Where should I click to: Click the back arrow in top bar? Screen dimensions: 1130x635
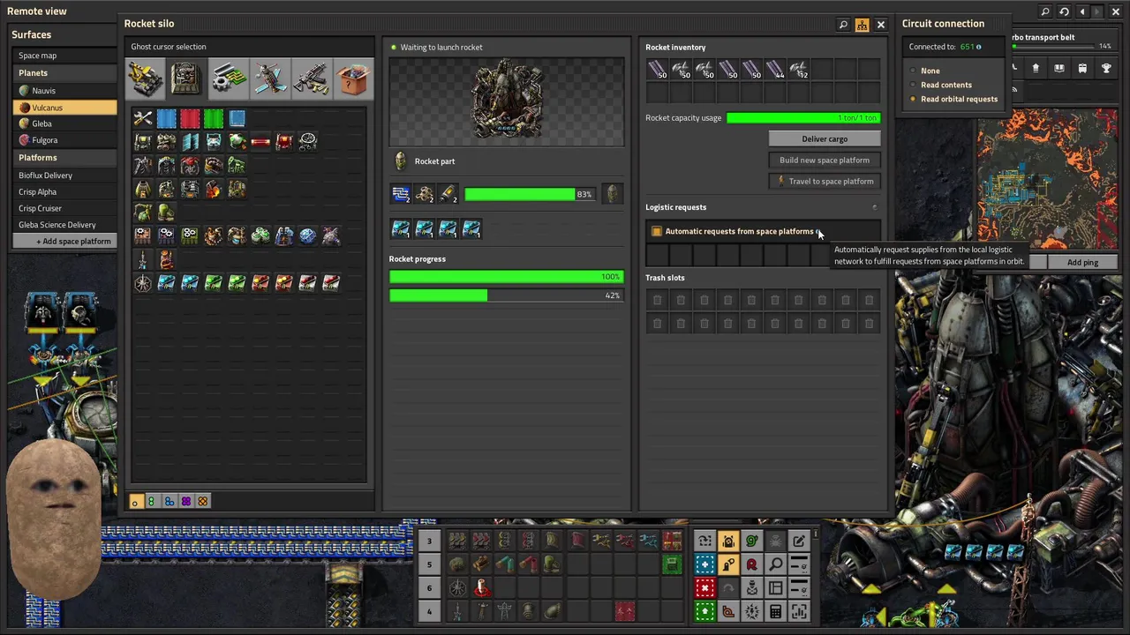(x=1082, y=11)
